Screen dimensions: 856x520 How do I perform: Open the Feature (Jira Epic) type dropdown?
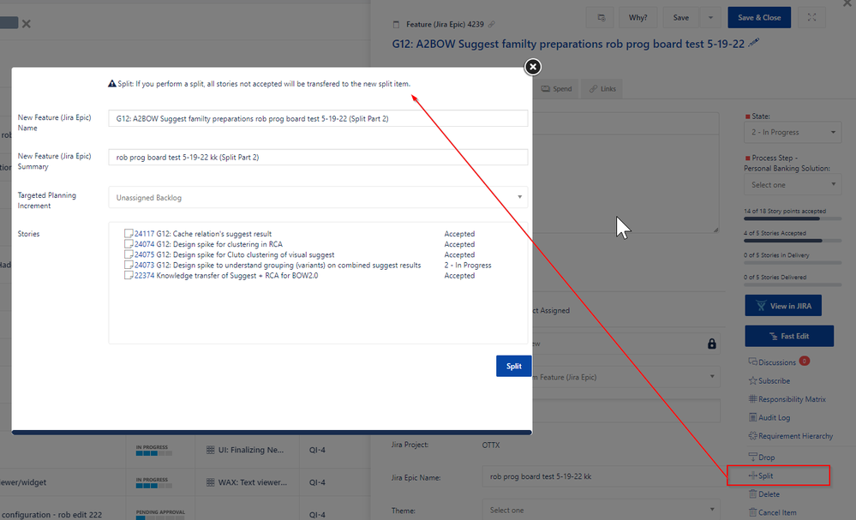(626, 377)
